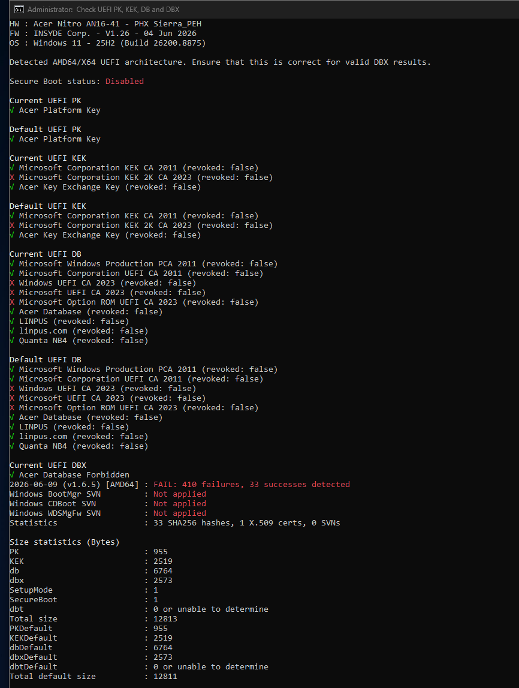Click the command prompt icon in title bar
The width and height of the screenshot is (519, 688).
pyautogui.click(x=19, y=9)
